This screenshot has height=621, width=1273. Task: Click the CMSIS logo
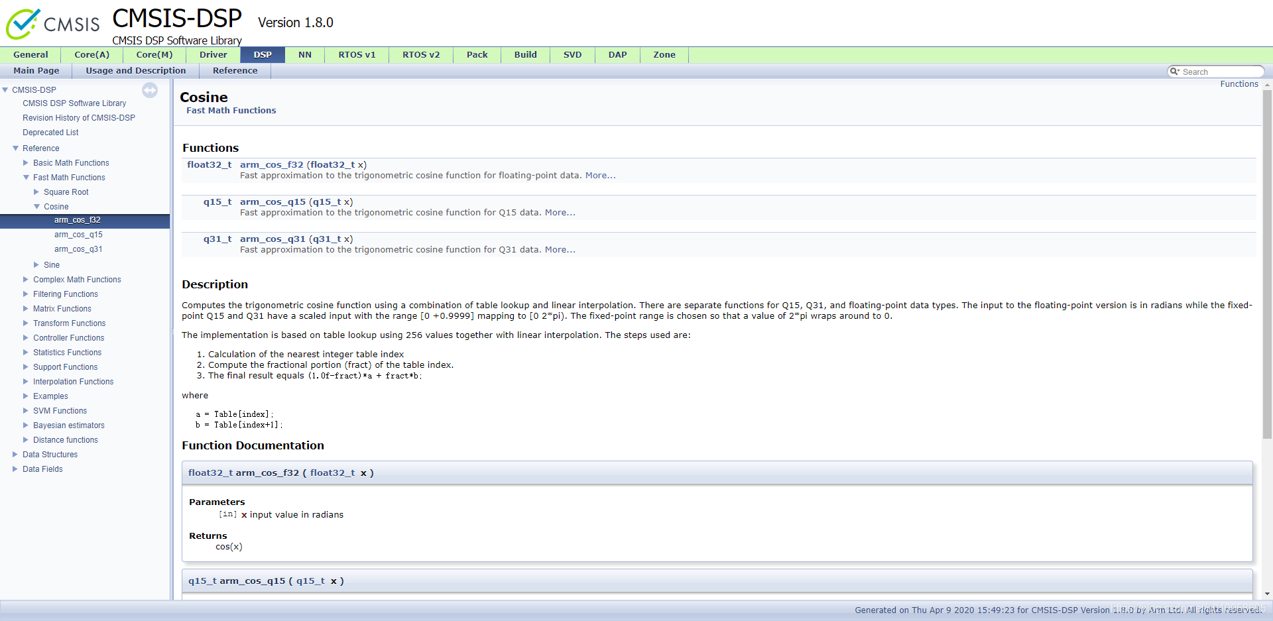(52, 24)
